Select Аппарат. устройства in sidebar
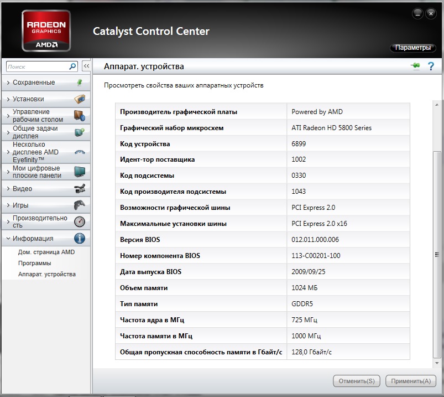444x397 pixels. pos(46,274)
